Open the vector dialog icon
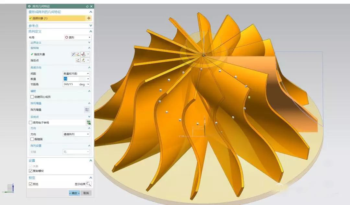 tap(78, 54)
